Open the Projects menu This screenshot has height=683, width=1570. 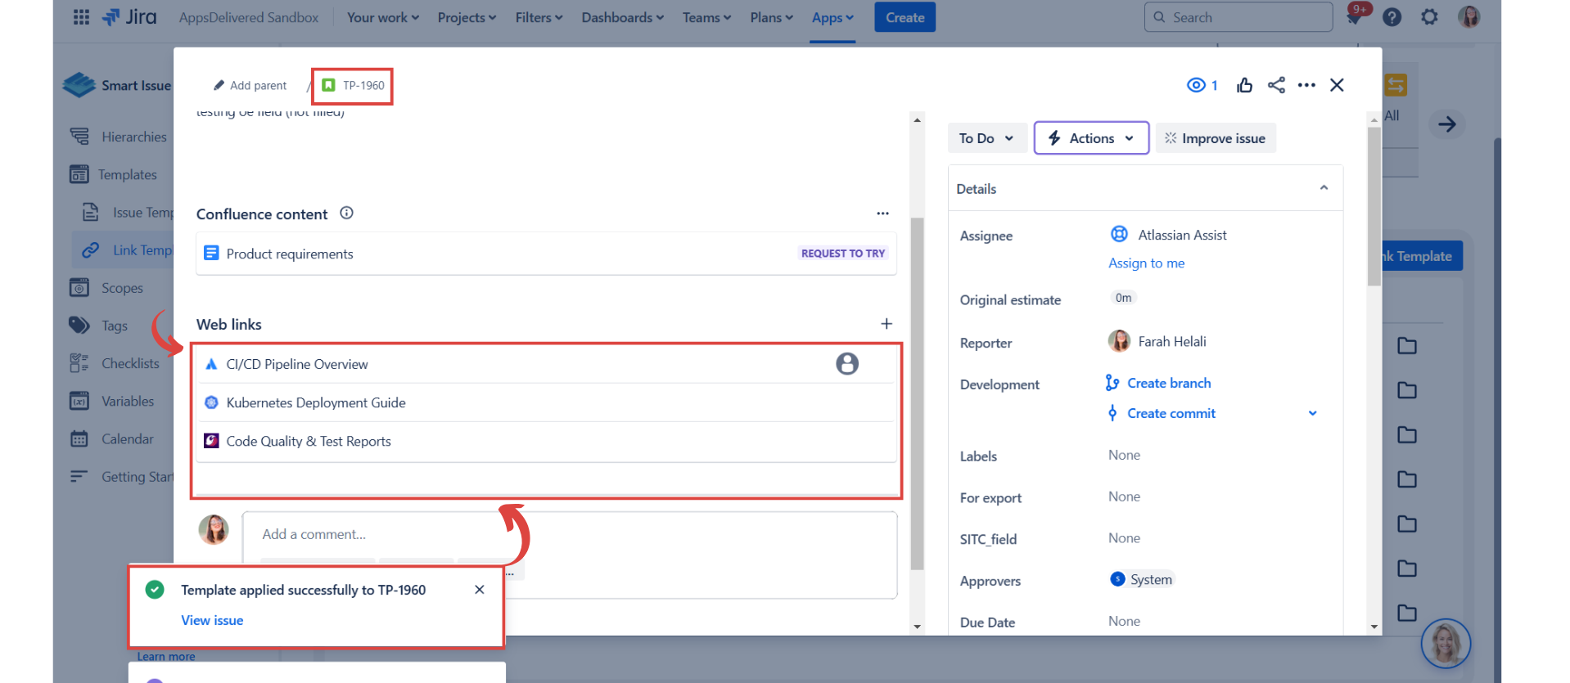467,17
